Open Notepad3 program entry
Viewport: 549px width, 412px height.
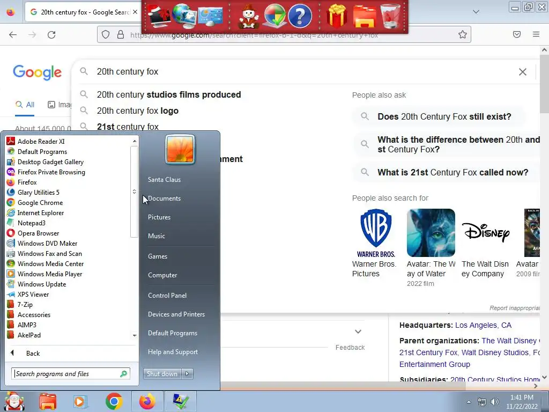pos(26,223)
